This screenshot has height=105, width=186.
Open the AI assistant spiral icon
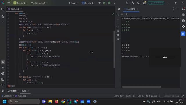point(127,3)
